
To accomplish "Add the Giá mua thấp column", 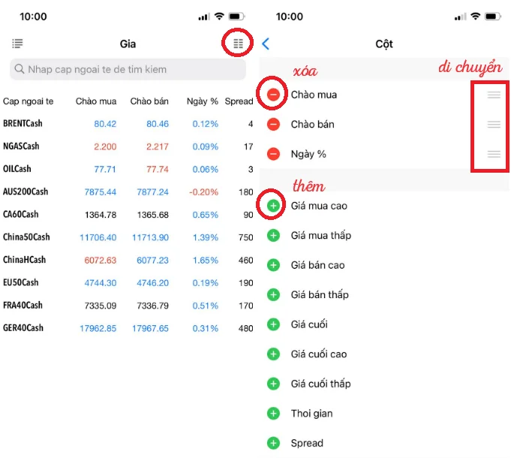I will (273, 235).
